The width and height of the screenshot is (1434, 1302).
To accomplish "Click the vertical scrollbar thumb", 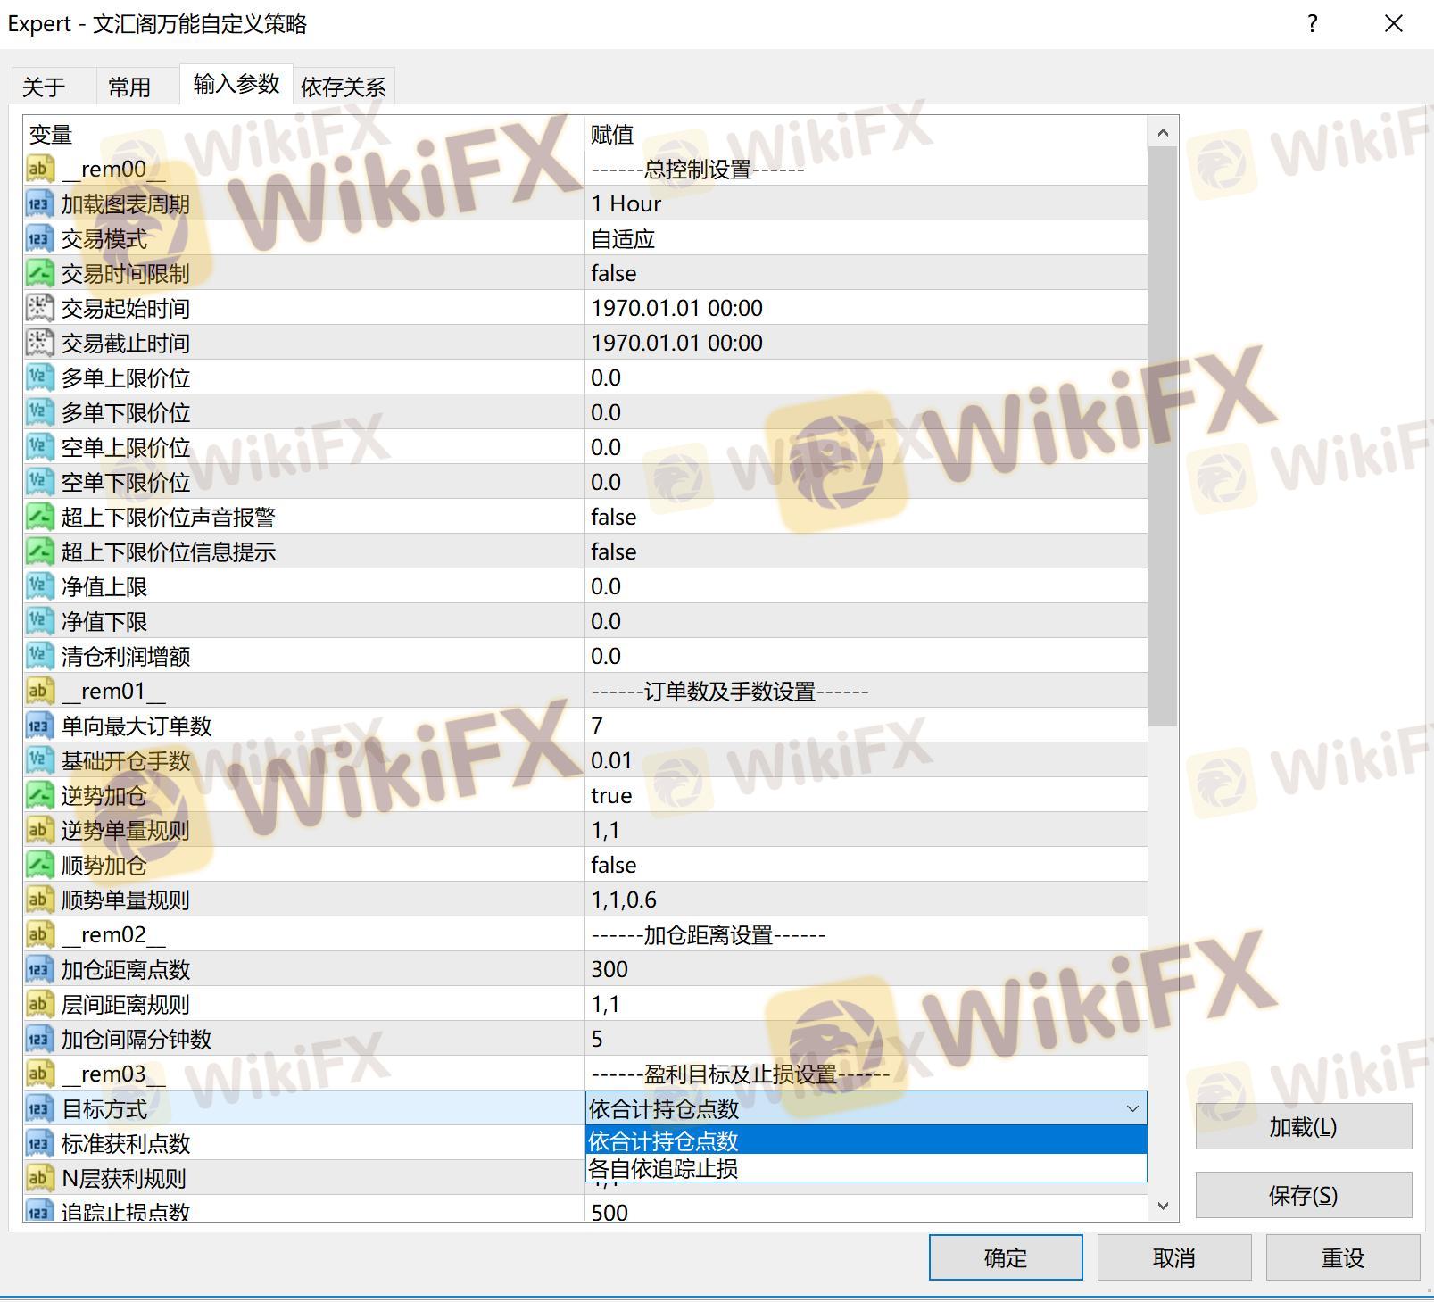I will coord(1162,437).
